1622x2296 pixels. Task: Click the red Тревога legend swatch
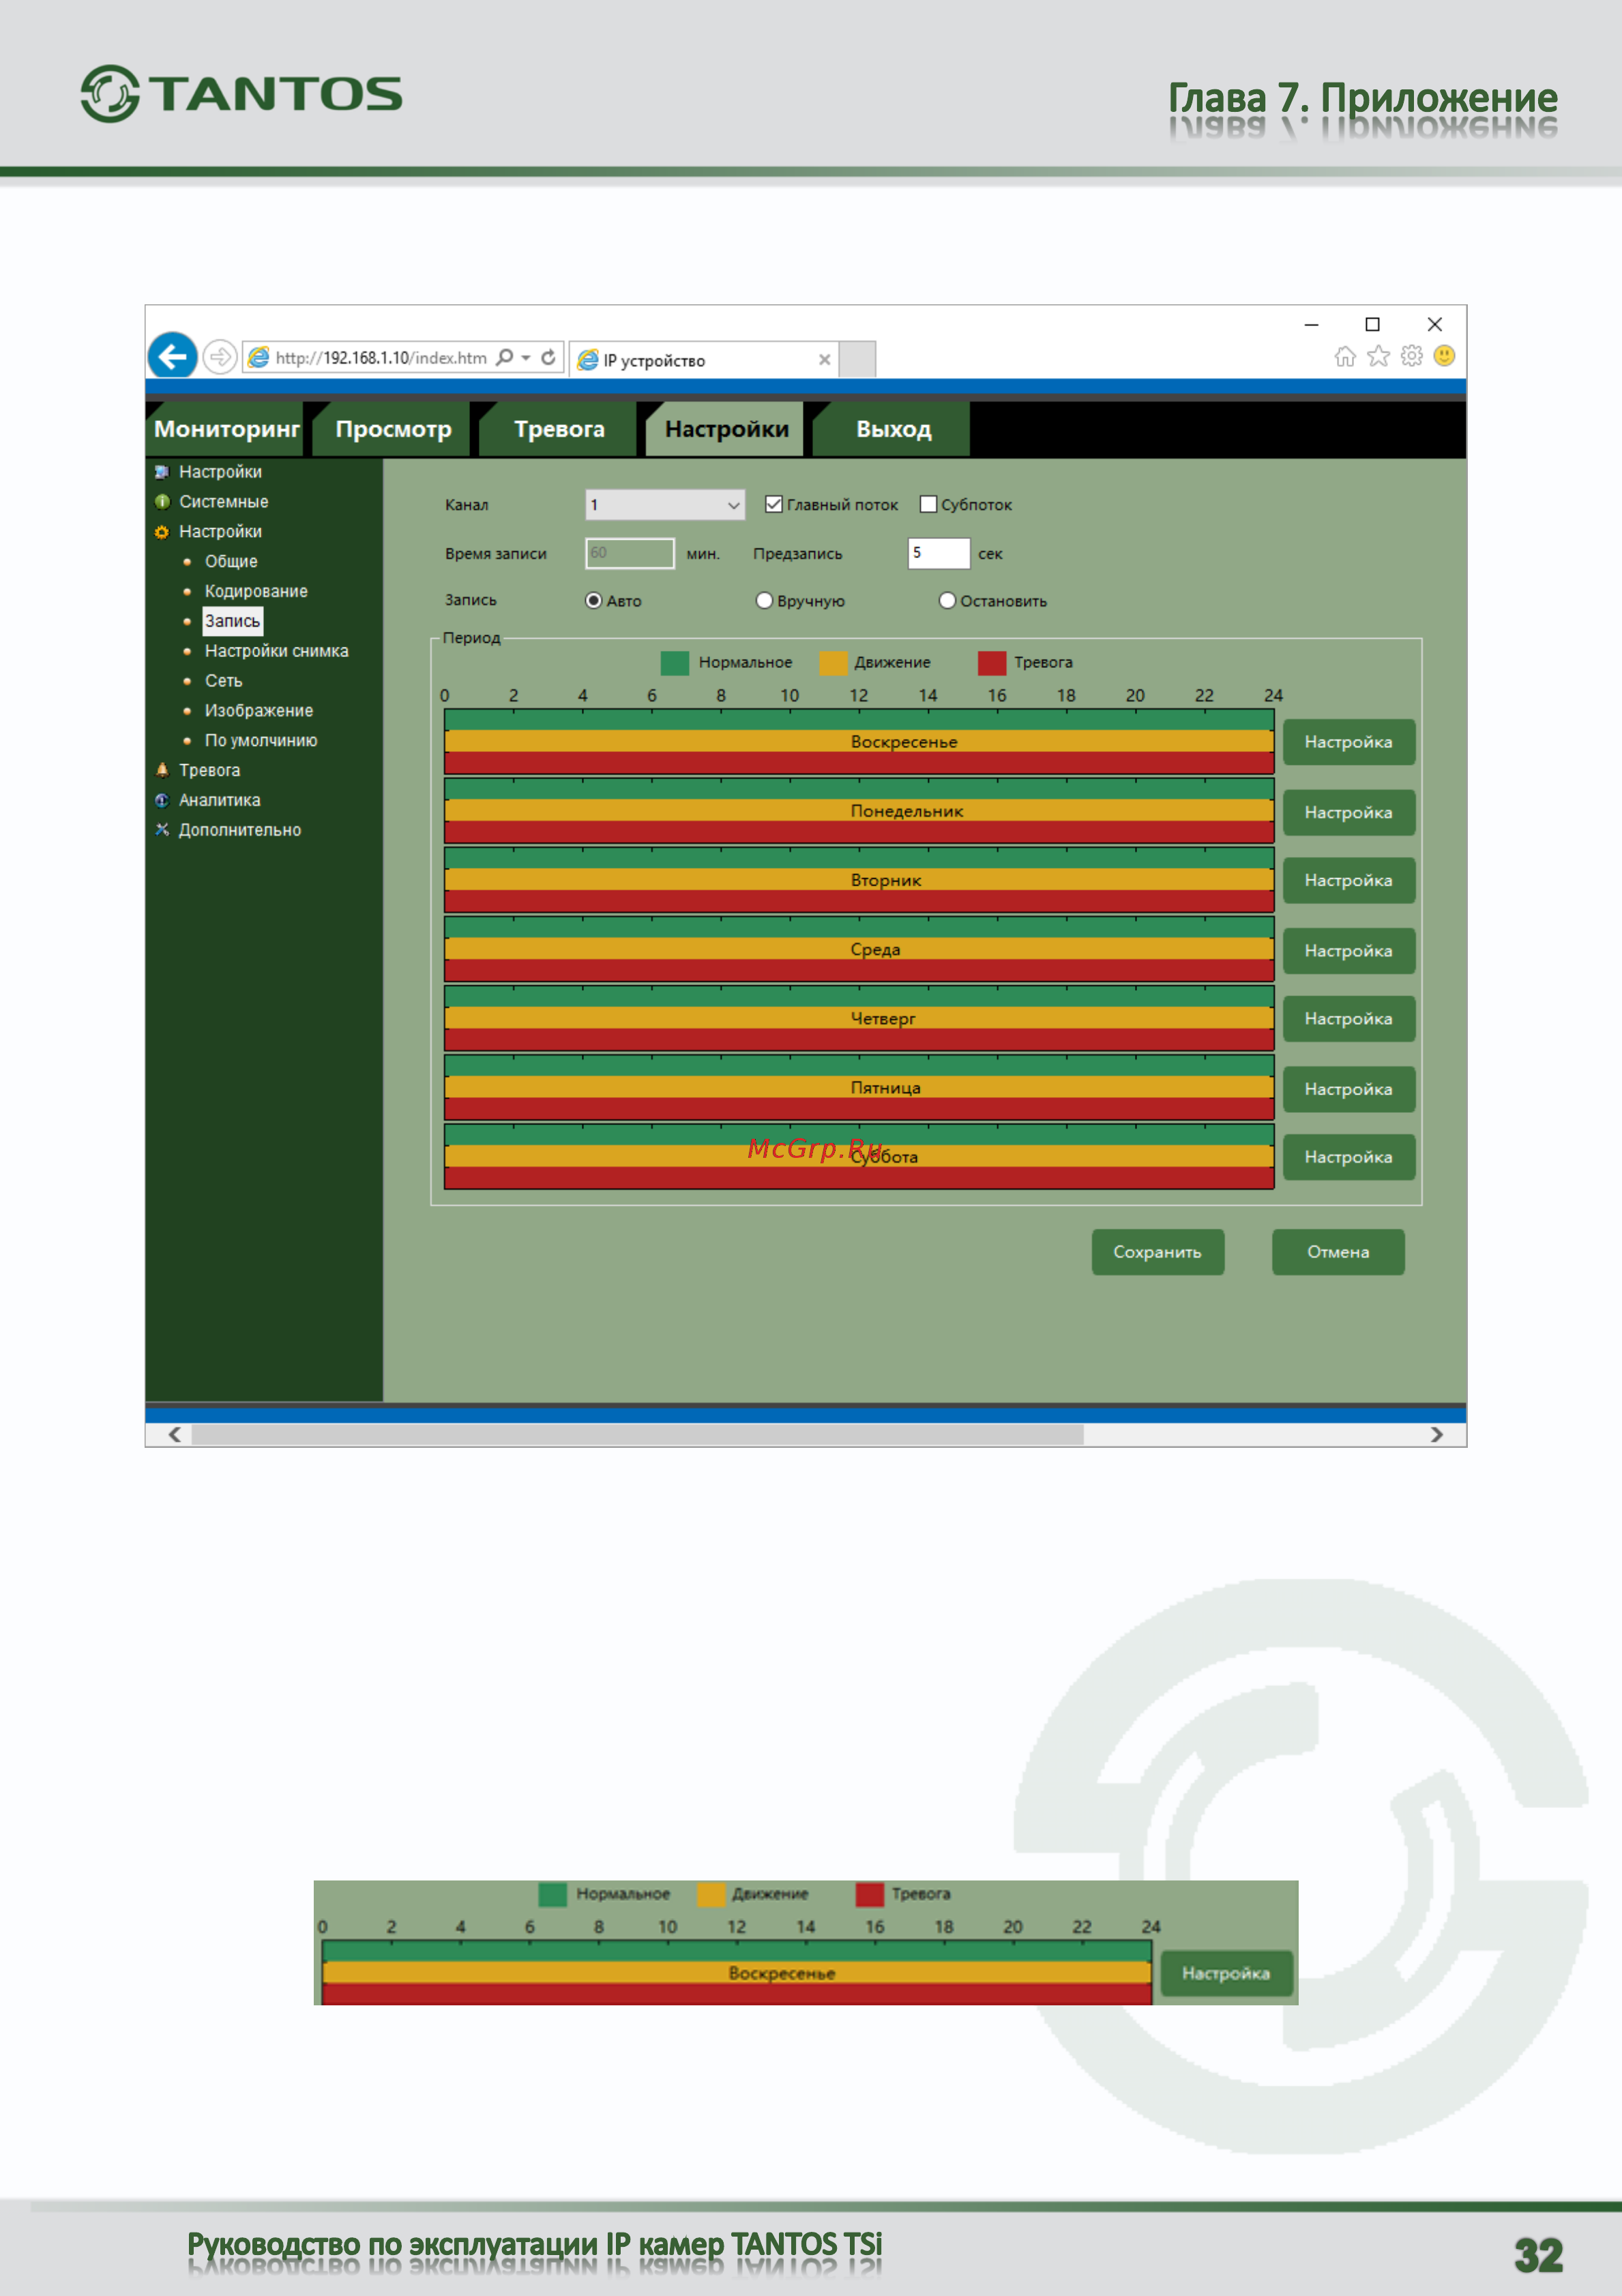(991, 663)
